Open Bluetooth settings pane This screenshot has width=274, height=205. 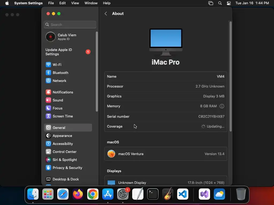point(68,73)
